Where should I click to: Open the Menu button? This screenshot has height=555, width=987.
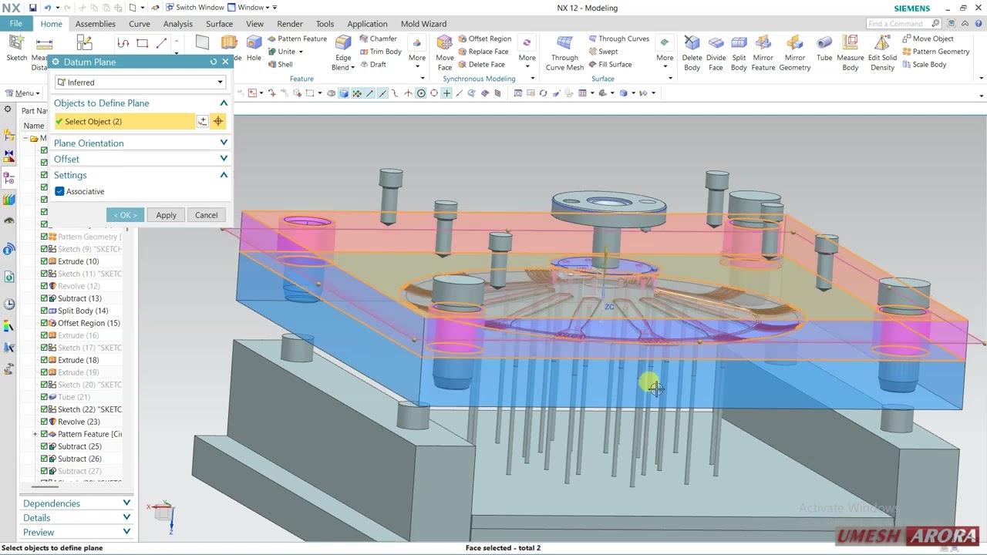point(21,93)
